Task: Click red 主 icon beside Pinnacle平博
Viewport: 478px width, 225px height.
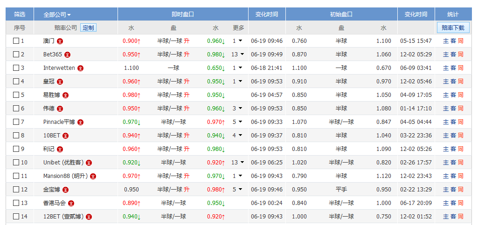Action: coord(81,123)
